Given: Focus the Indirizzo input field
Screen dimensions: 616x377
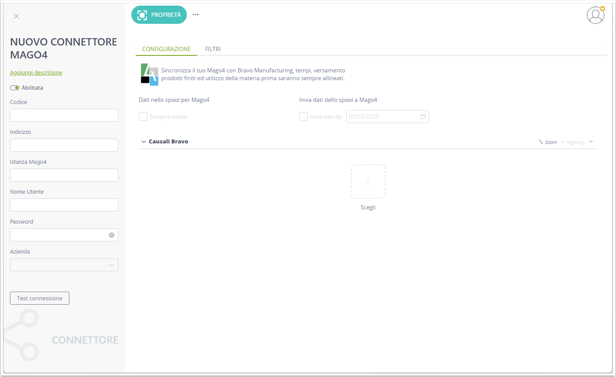Looking at the screenshot, I should point(64,145).
